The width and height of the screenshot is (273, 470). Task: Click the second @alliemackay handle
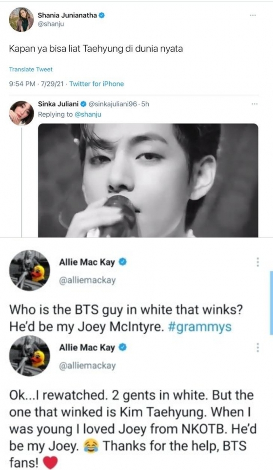tap(87, 366)
